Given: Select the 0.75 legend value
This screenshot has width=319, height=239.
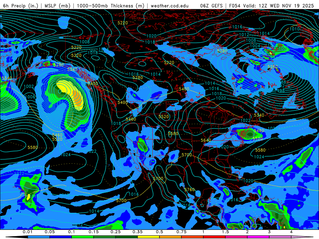Looking at the screenshot, I should pyautogui.click(x=181, y=232).
